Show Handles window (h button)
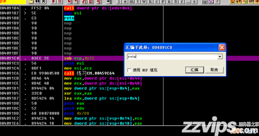Screen dimensions: 259x136 (150, 2)
